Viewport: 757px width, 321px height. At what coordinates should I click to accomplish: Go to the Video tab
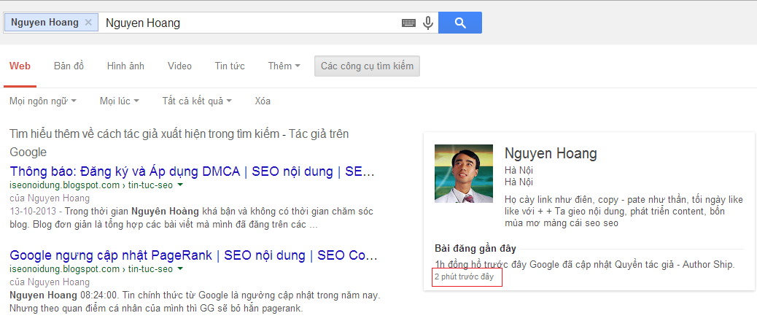(179, 66)
